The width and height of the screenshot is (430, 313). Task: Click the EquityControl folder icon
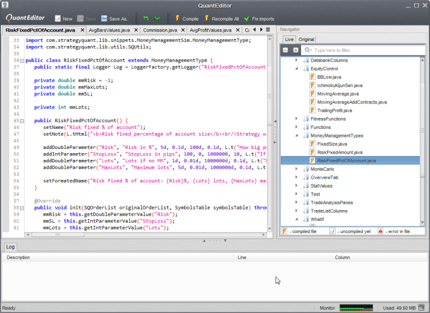pos(306,68)
